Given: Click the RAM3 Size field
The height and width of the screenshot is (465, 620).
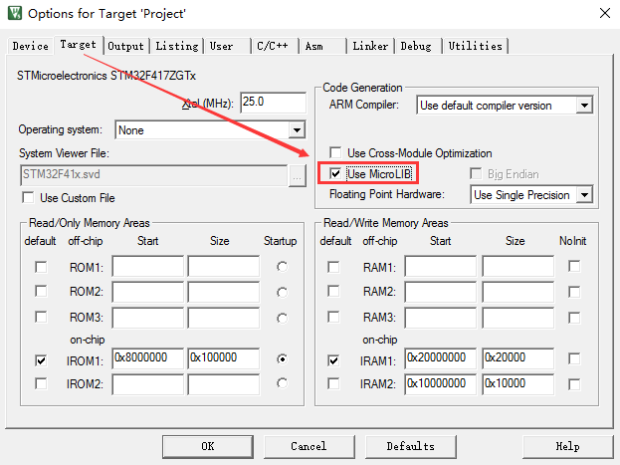Looking at the screenshot, I should tap(517, 318).
